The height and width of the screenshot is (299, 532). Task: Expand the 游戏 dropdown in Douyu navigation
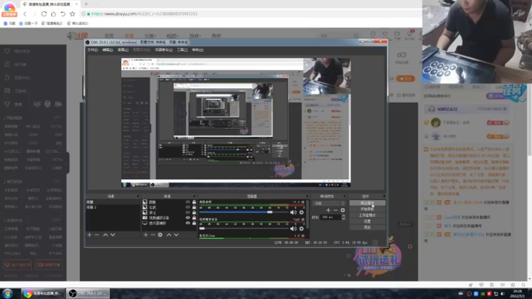[195, 36]
